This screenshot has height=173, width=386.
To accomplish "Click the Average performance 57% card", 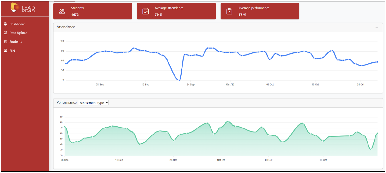I will 260,11.
